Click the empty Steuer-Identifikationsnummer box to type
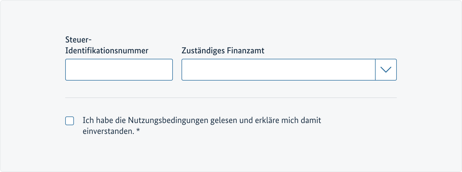Image resolution: width=462 pixels, height=172 pixels. tap(119, 70)
